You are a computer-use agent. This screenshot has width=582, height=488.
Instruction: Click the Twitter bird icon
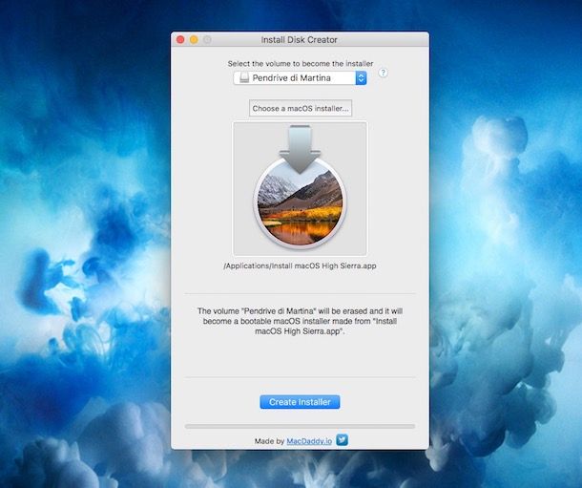[342, 440]
